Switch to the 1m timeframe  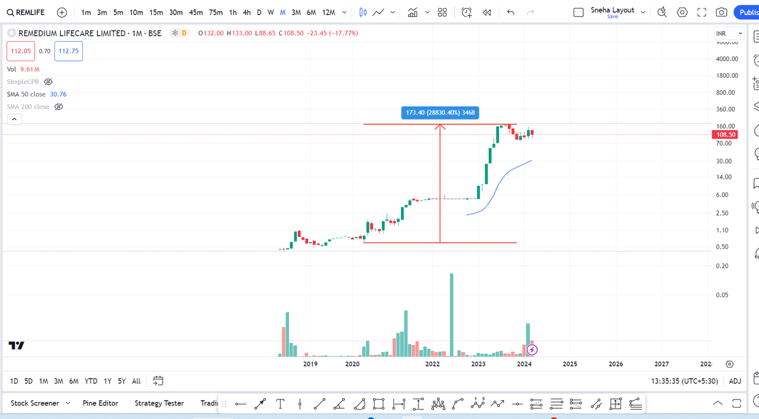pos(87,13)
